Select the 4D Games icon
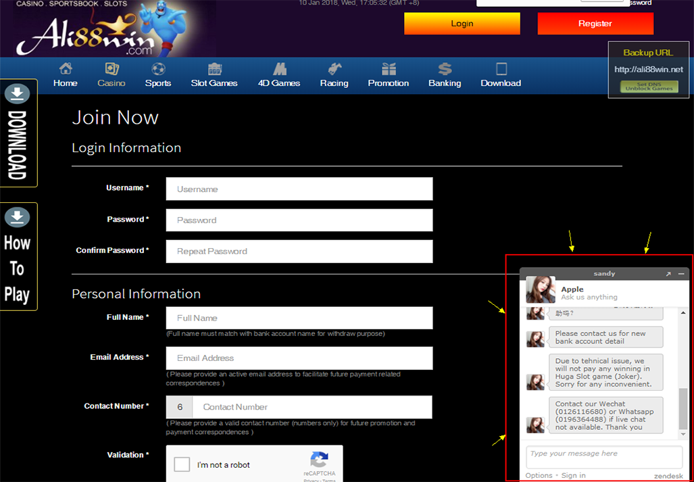694x482 pixels. pos(279,69)
